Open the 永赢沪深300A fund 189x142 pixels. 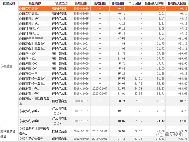28,68
